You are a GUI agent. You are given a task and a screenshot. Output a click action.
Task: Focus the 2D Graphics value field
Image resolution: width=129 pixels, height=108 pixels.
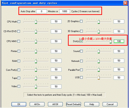tap(119, 21)
